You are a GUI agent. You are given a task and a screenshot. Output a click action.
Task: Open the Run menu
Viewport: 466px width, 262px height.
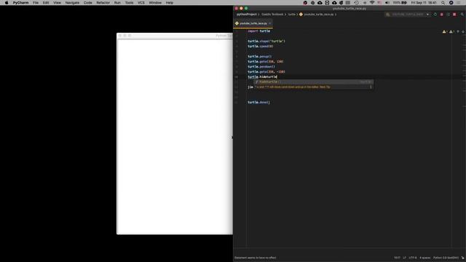(x=117, y=3)
